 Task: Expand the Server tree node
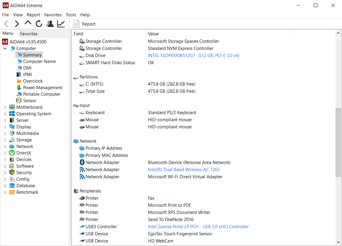coord(5,120)
